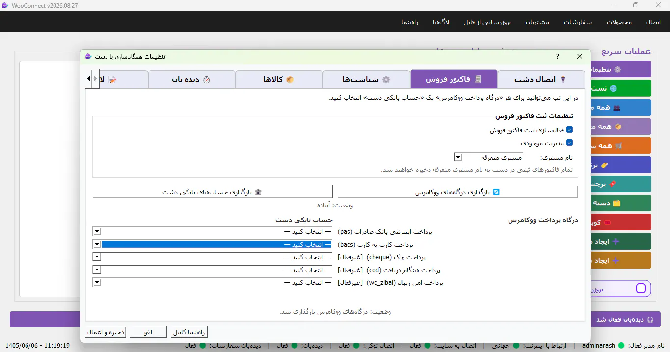Click بارگذاری حساب‌های بانکی دشت button
The image size is (670, 352).
coord(213,192)
